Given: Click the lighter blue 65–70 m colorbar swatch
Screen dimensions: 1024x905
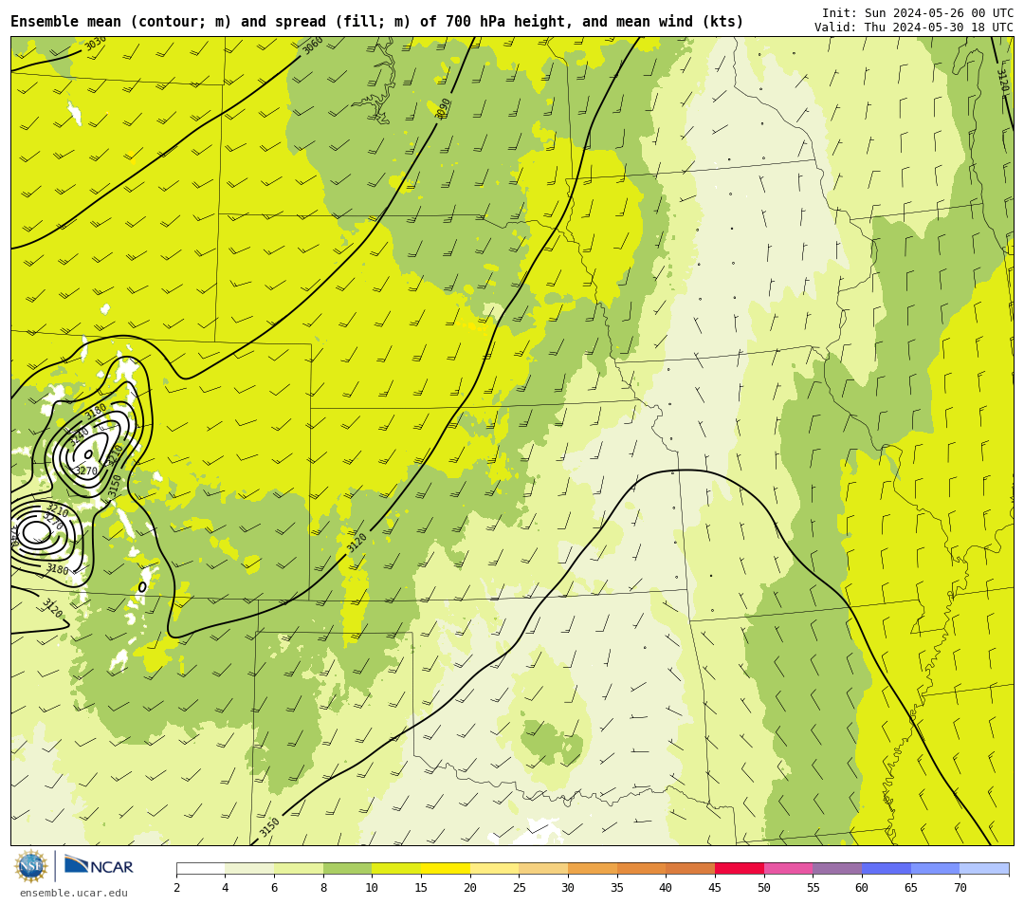Looking at the screenshot, I should 935,868.
